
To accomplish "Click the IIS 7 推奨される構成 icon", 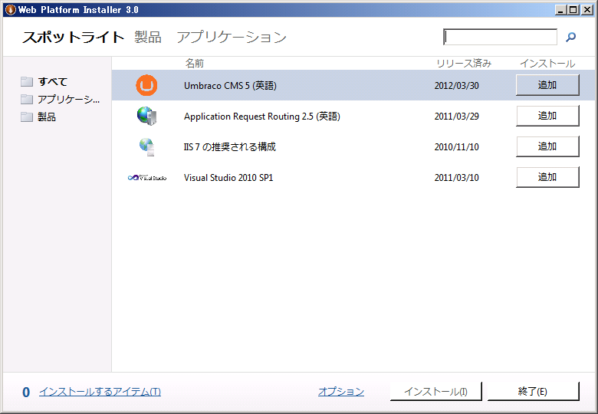I will pos(147,146).
